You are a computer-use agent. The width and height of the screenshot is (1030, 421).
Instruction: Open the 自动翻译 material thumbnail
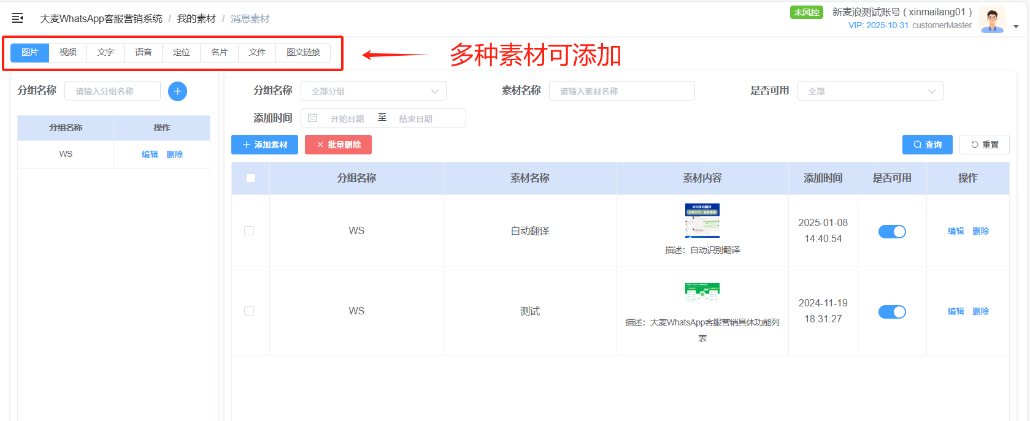pyautogui.click(x=702, y=221)
